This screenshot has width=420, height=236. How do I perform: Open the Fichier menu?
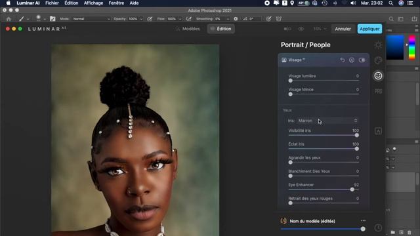(52, 3)
